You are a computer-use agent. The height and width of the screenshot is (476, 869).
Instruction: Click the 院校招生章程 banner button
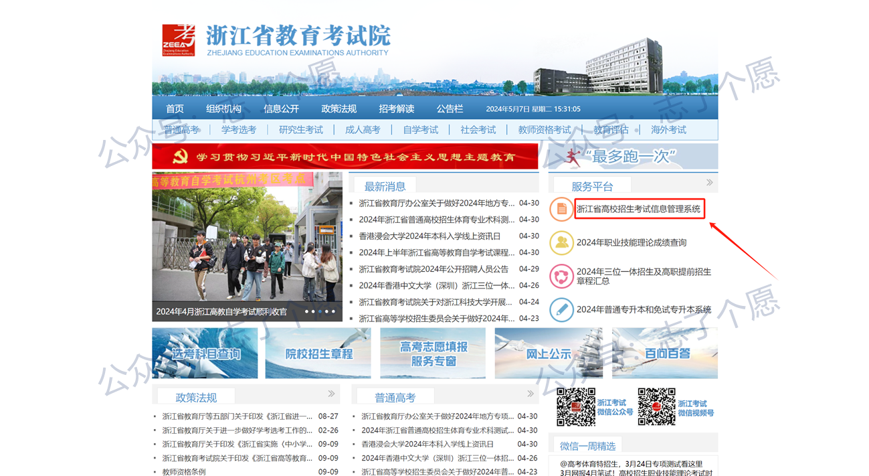coord(318,353)
